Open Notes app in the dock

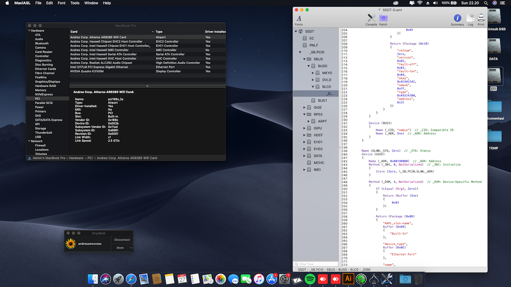(169, 279)
